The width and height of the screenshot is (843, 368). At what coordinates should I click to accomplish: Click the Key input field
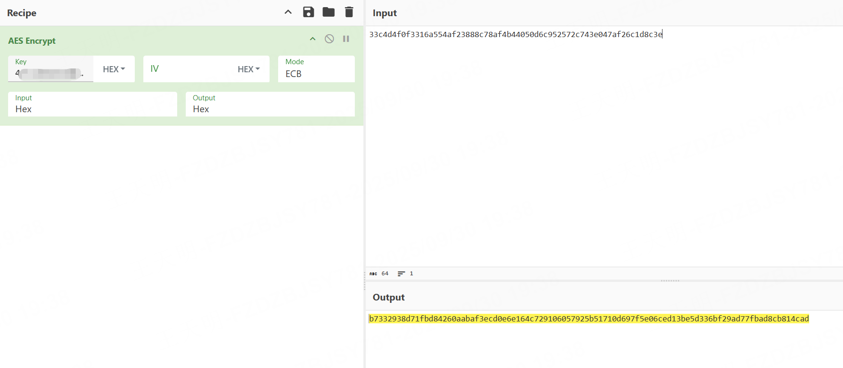pos(50,69)
